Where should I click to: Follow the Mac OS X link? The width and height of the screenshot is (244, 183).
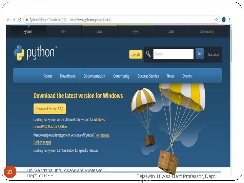(x=54, y=126)
